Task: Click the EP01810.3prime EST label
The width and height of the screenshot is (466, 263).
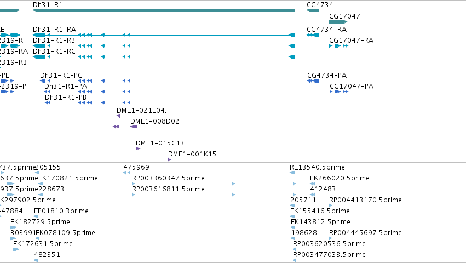Action: (61, 211)
